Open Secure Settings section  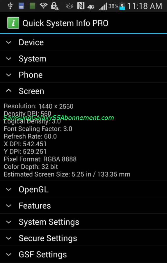tap(83, 238)
